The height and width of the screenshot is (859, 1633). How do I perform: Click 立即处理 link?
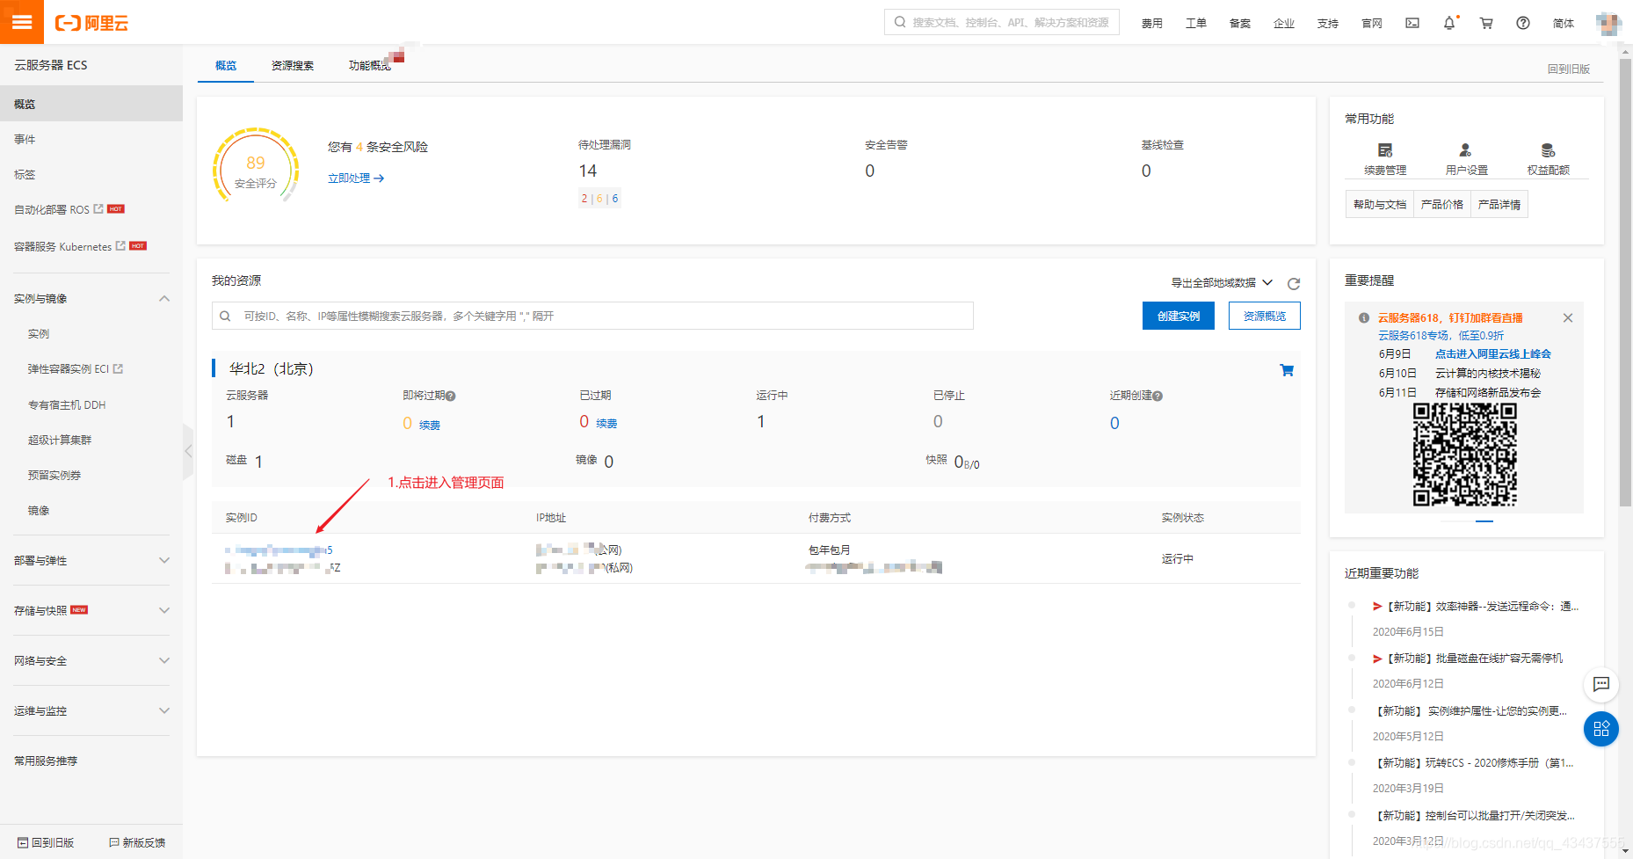coord(356,178)
